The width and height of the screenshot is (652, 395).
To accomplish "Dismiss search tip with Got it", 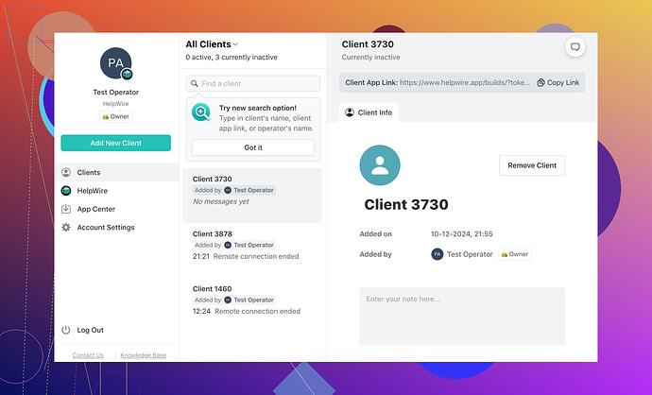I will coord(253,147).
